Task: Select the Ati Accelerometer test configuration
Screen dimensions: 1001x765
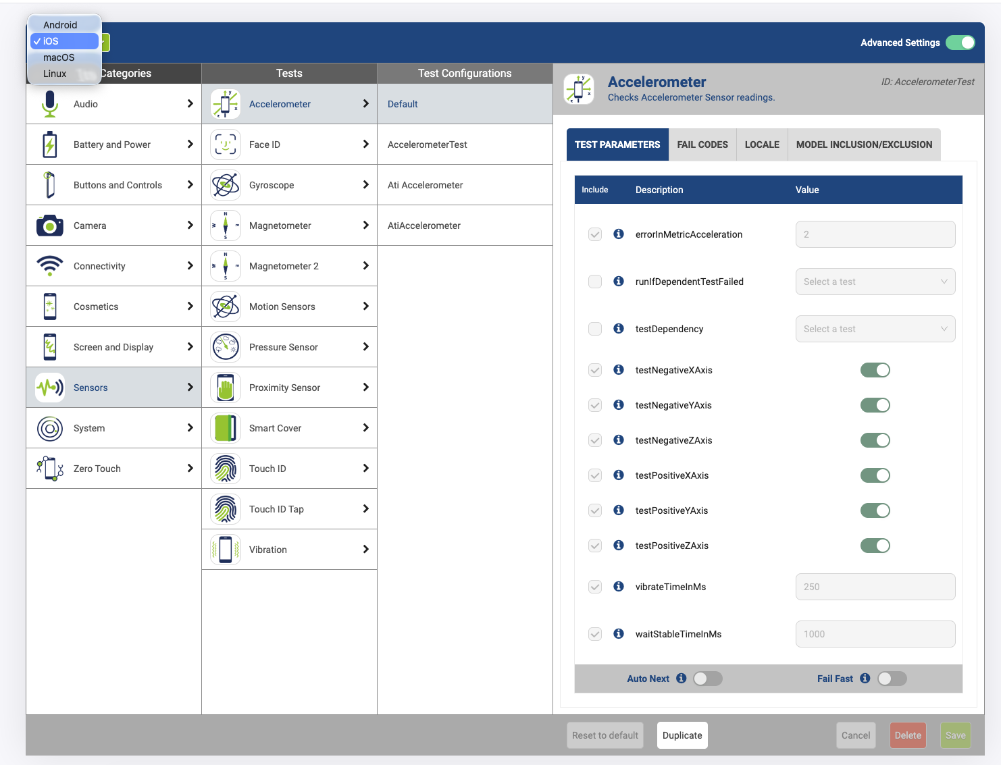Action: click(465, 185)
